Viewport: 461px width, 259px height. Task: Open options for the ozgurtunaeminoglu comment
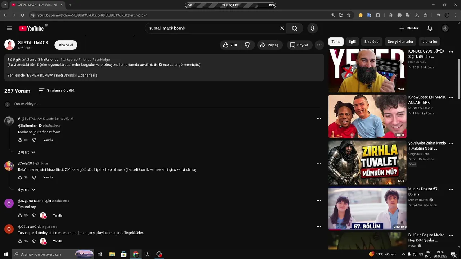coord(319,200)
